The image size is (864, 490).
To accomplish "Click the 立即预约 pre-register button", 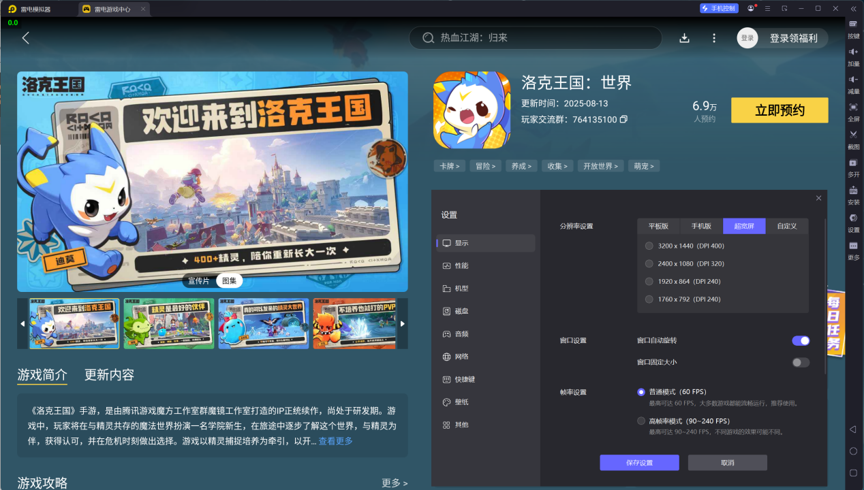I will coord(779,110).
